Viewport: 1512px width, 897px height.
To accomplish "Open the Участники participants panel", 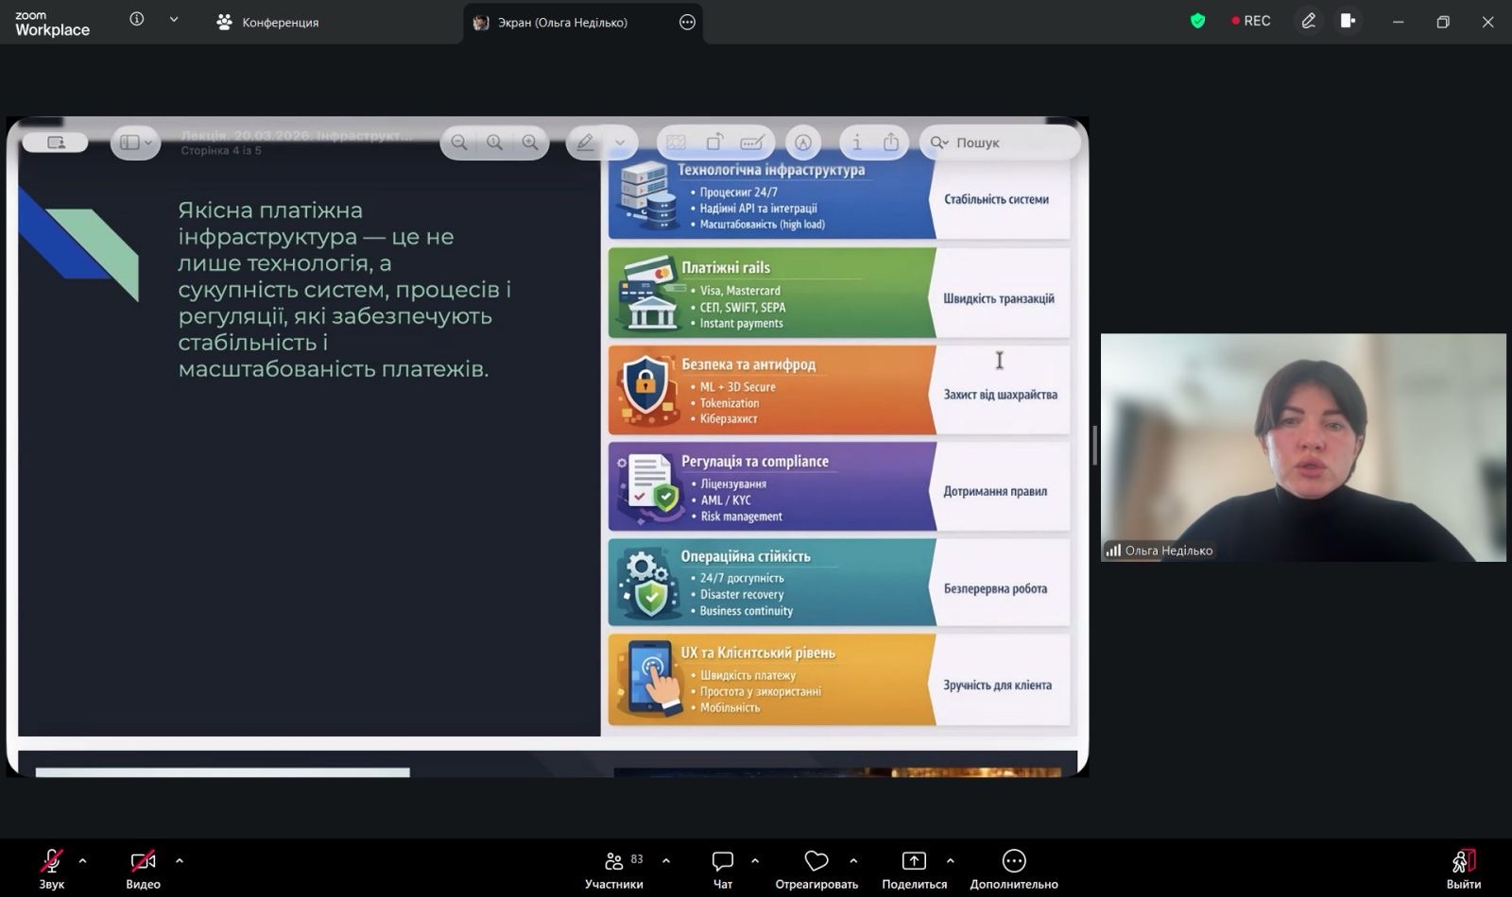I will (x=614, y=861).
